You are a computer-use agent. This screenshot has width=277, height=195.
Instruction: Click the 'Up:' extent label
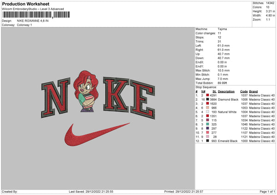pyautogui.click(x=198, y=54)
